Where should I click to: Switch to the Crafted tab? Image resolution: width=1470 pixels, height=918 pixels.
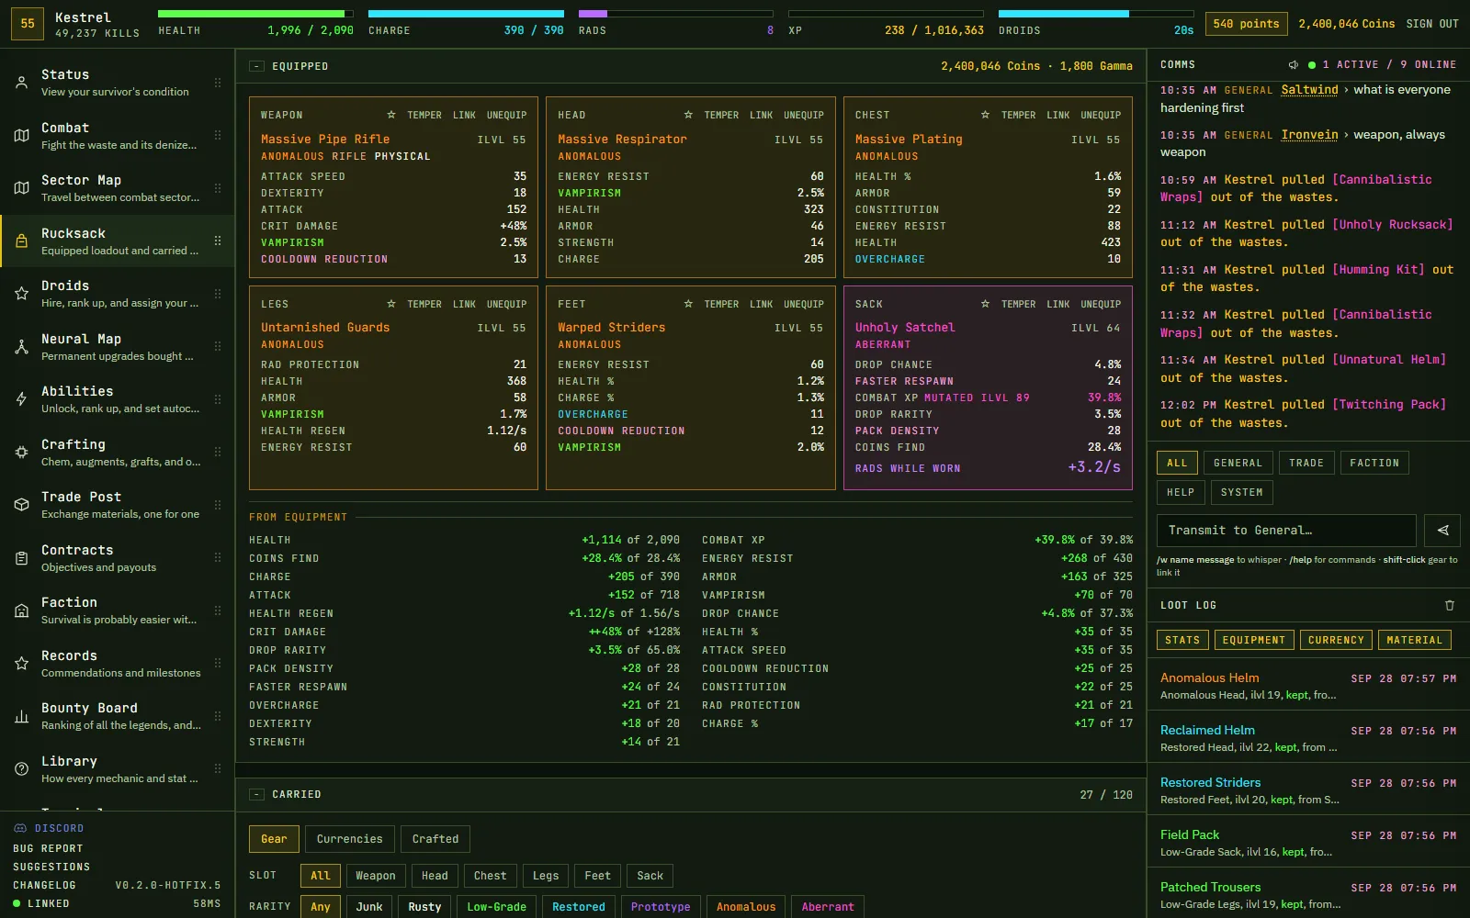coord(435,839)
